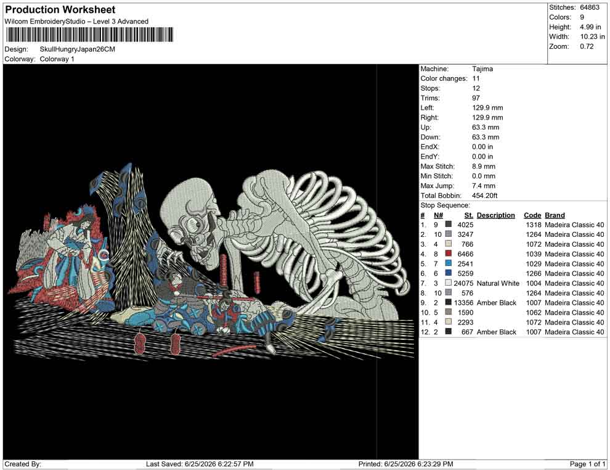Image resolution: width=610 pixels, height=470 pixels.
Task: Click the Up value '63.3 mm'
Action: click(486, 127)
